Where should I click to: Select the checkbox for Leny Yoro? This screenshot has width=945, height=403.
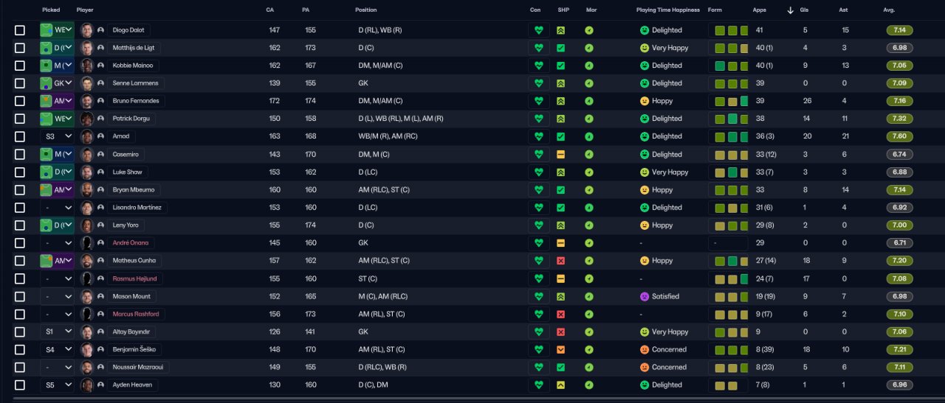tap(20, 225)
